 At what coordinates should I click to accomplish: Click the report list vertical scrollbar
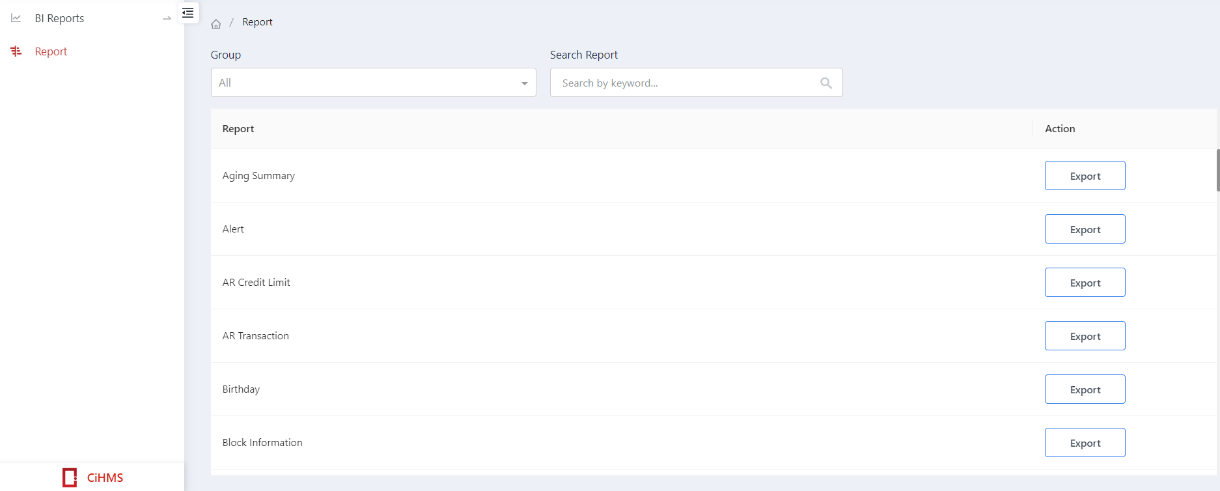[1217, 171]
